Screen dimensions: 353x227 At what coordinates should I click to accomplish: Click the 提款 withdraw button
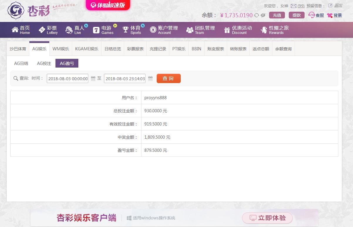(x=297, y=15)
